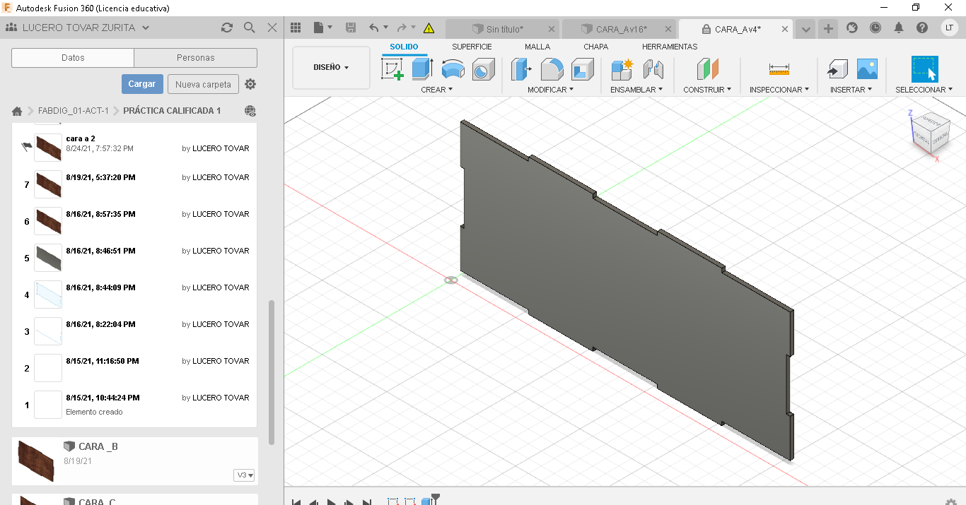Click the Cargar button

(x=142, y=84)
